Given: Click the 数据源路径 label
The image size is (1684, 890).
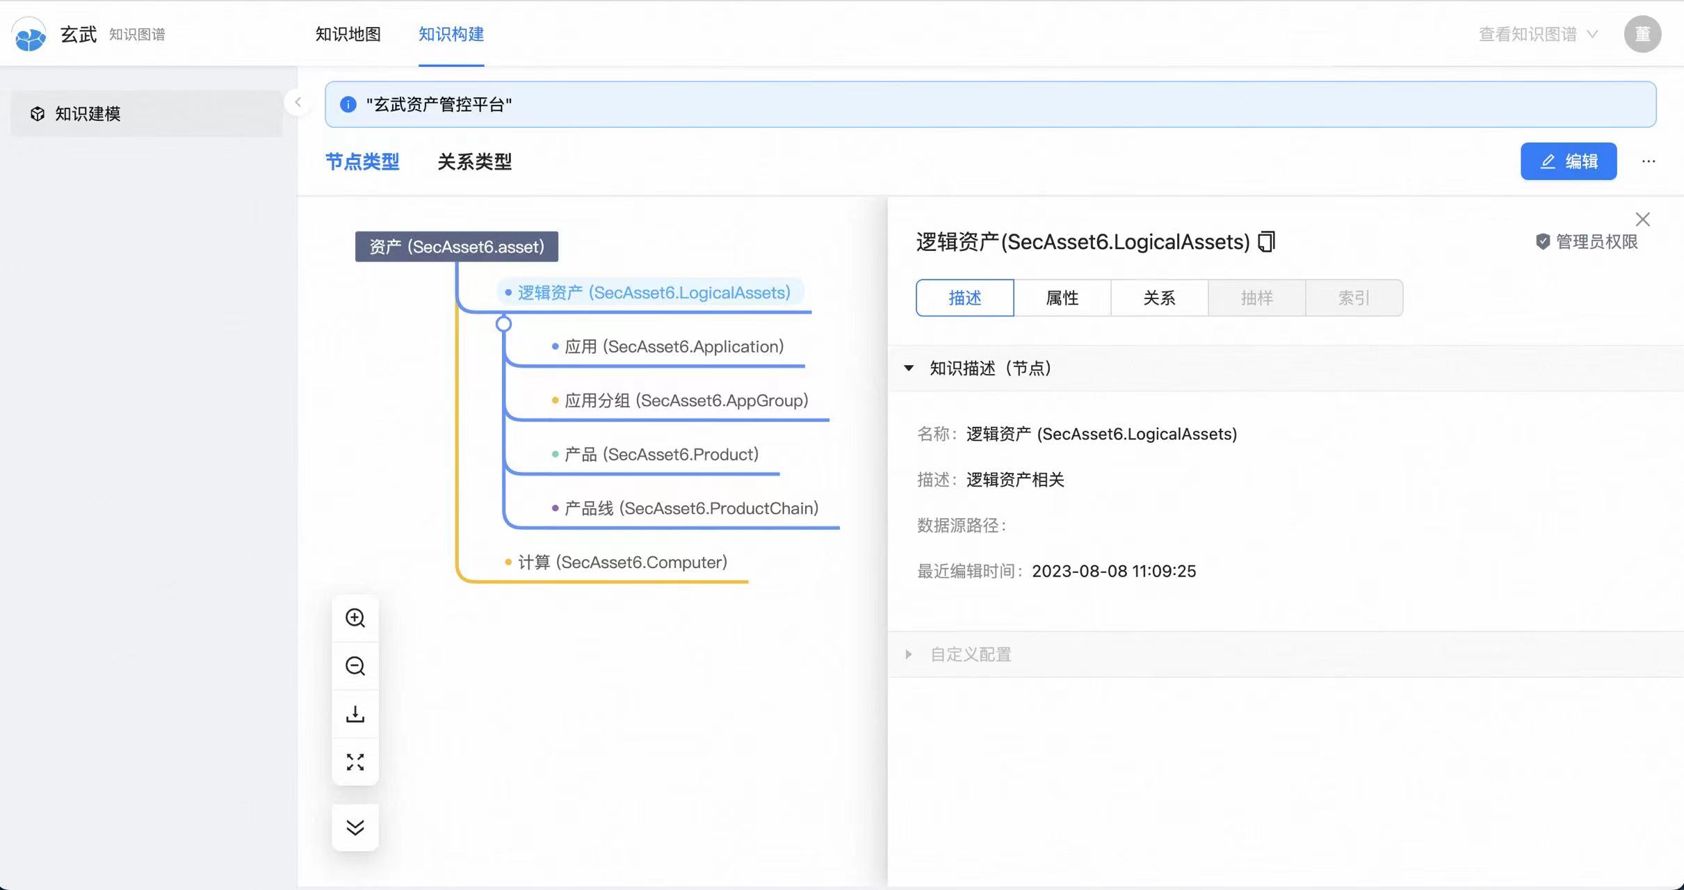Looking at the screenshot, I should point(962,526).
